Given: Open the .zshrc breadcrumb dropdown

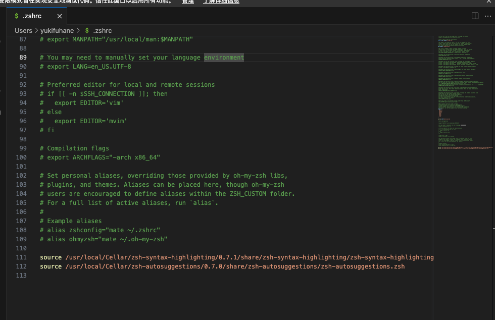Looking at the screenshot, I should 102,30.
